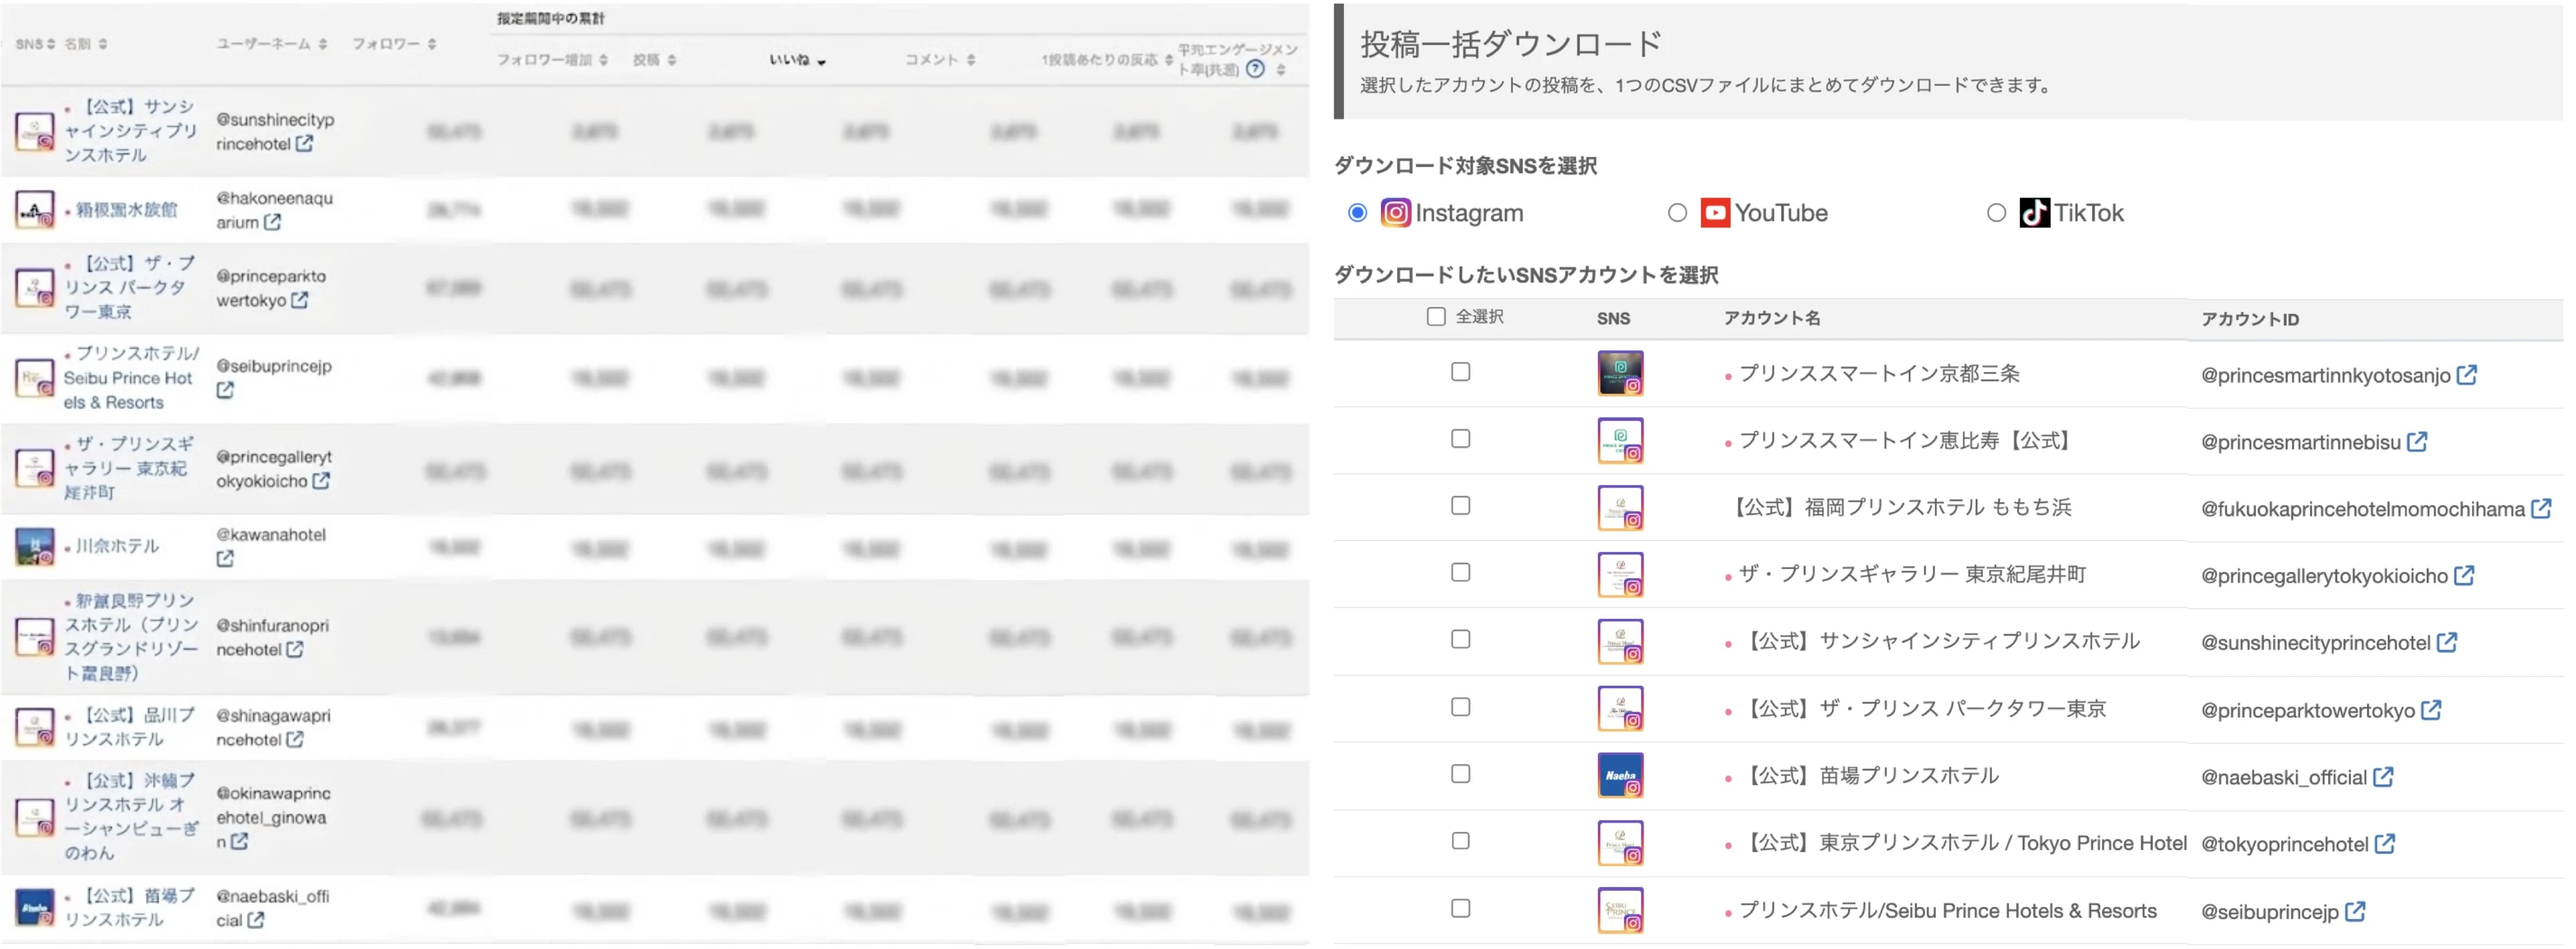
Task: Open 箱根園水族館 account name link
Action: [127, 210]
